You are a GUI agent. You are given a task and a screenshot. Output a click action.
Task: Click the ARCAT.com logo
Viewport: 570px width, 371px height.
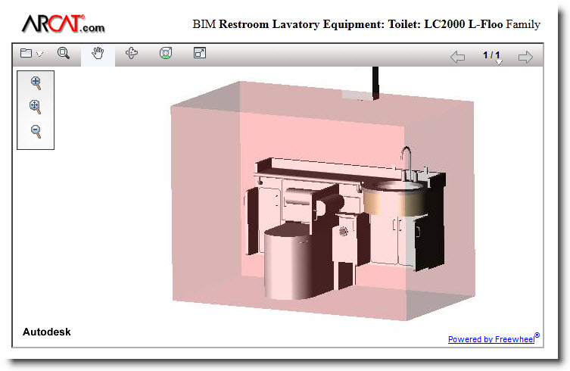click(x=64, y=24)
